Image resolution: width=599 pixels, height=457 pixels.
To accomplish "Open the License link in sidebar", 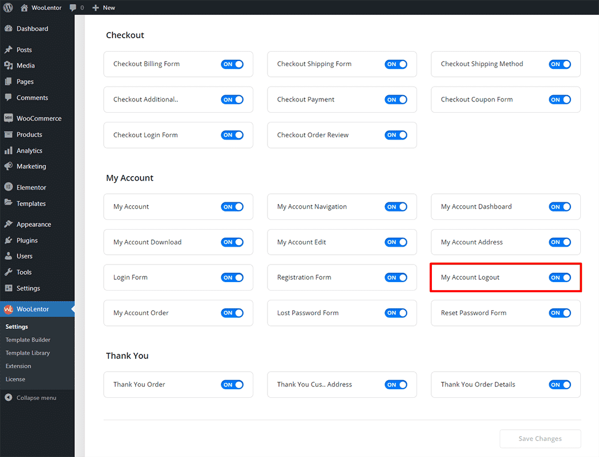I will (x=15, y=379).
